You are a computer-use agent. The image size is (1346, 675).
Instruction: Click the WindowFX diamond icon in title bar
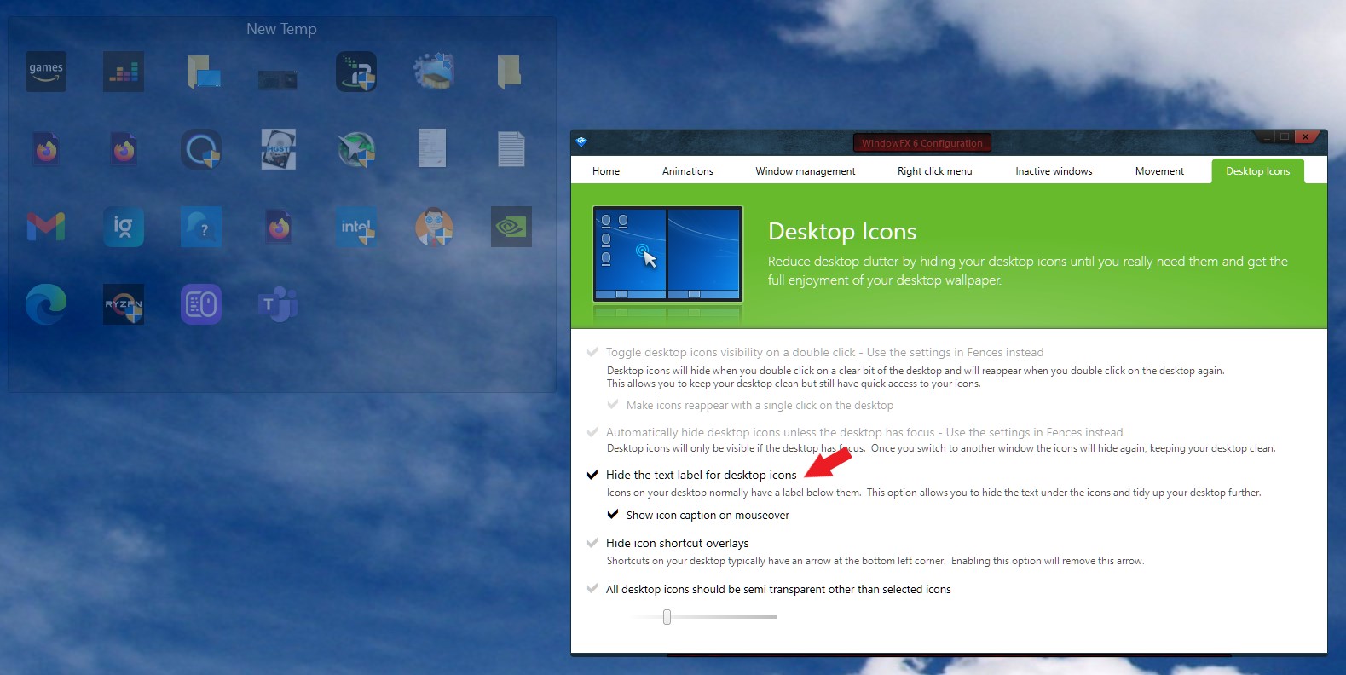tap(581, 142)
